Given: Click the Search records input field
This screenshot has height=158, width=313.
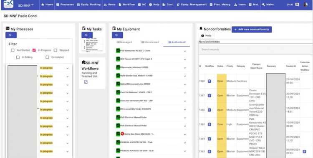Looking at the screenshot, I should coord(255,49).
